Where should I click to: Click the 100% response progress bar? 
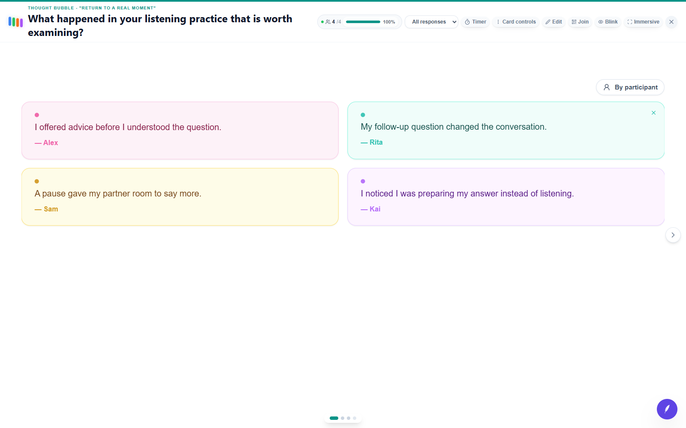363,22
